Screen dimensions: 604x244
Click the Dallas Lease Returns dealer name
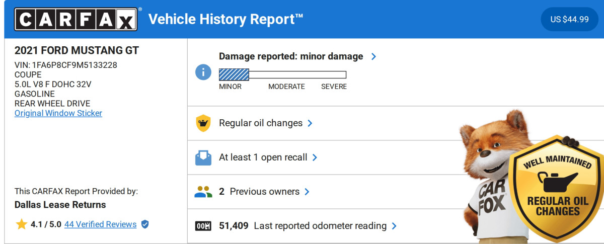pos(60,205)
